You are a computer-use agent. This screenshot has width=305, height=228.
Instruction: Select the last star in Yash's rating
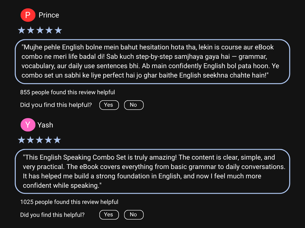coord(57,140)
